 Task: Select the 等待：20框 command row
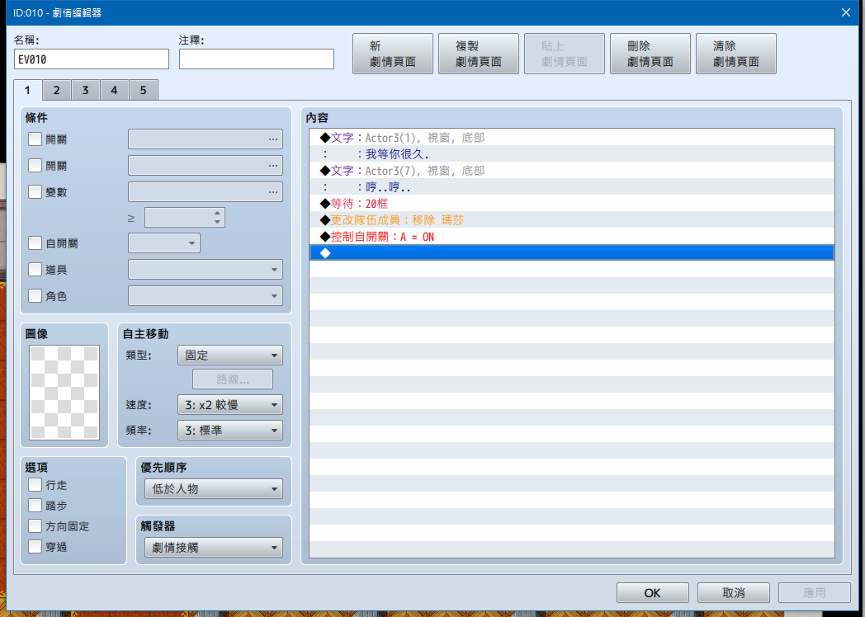point(571,204)
